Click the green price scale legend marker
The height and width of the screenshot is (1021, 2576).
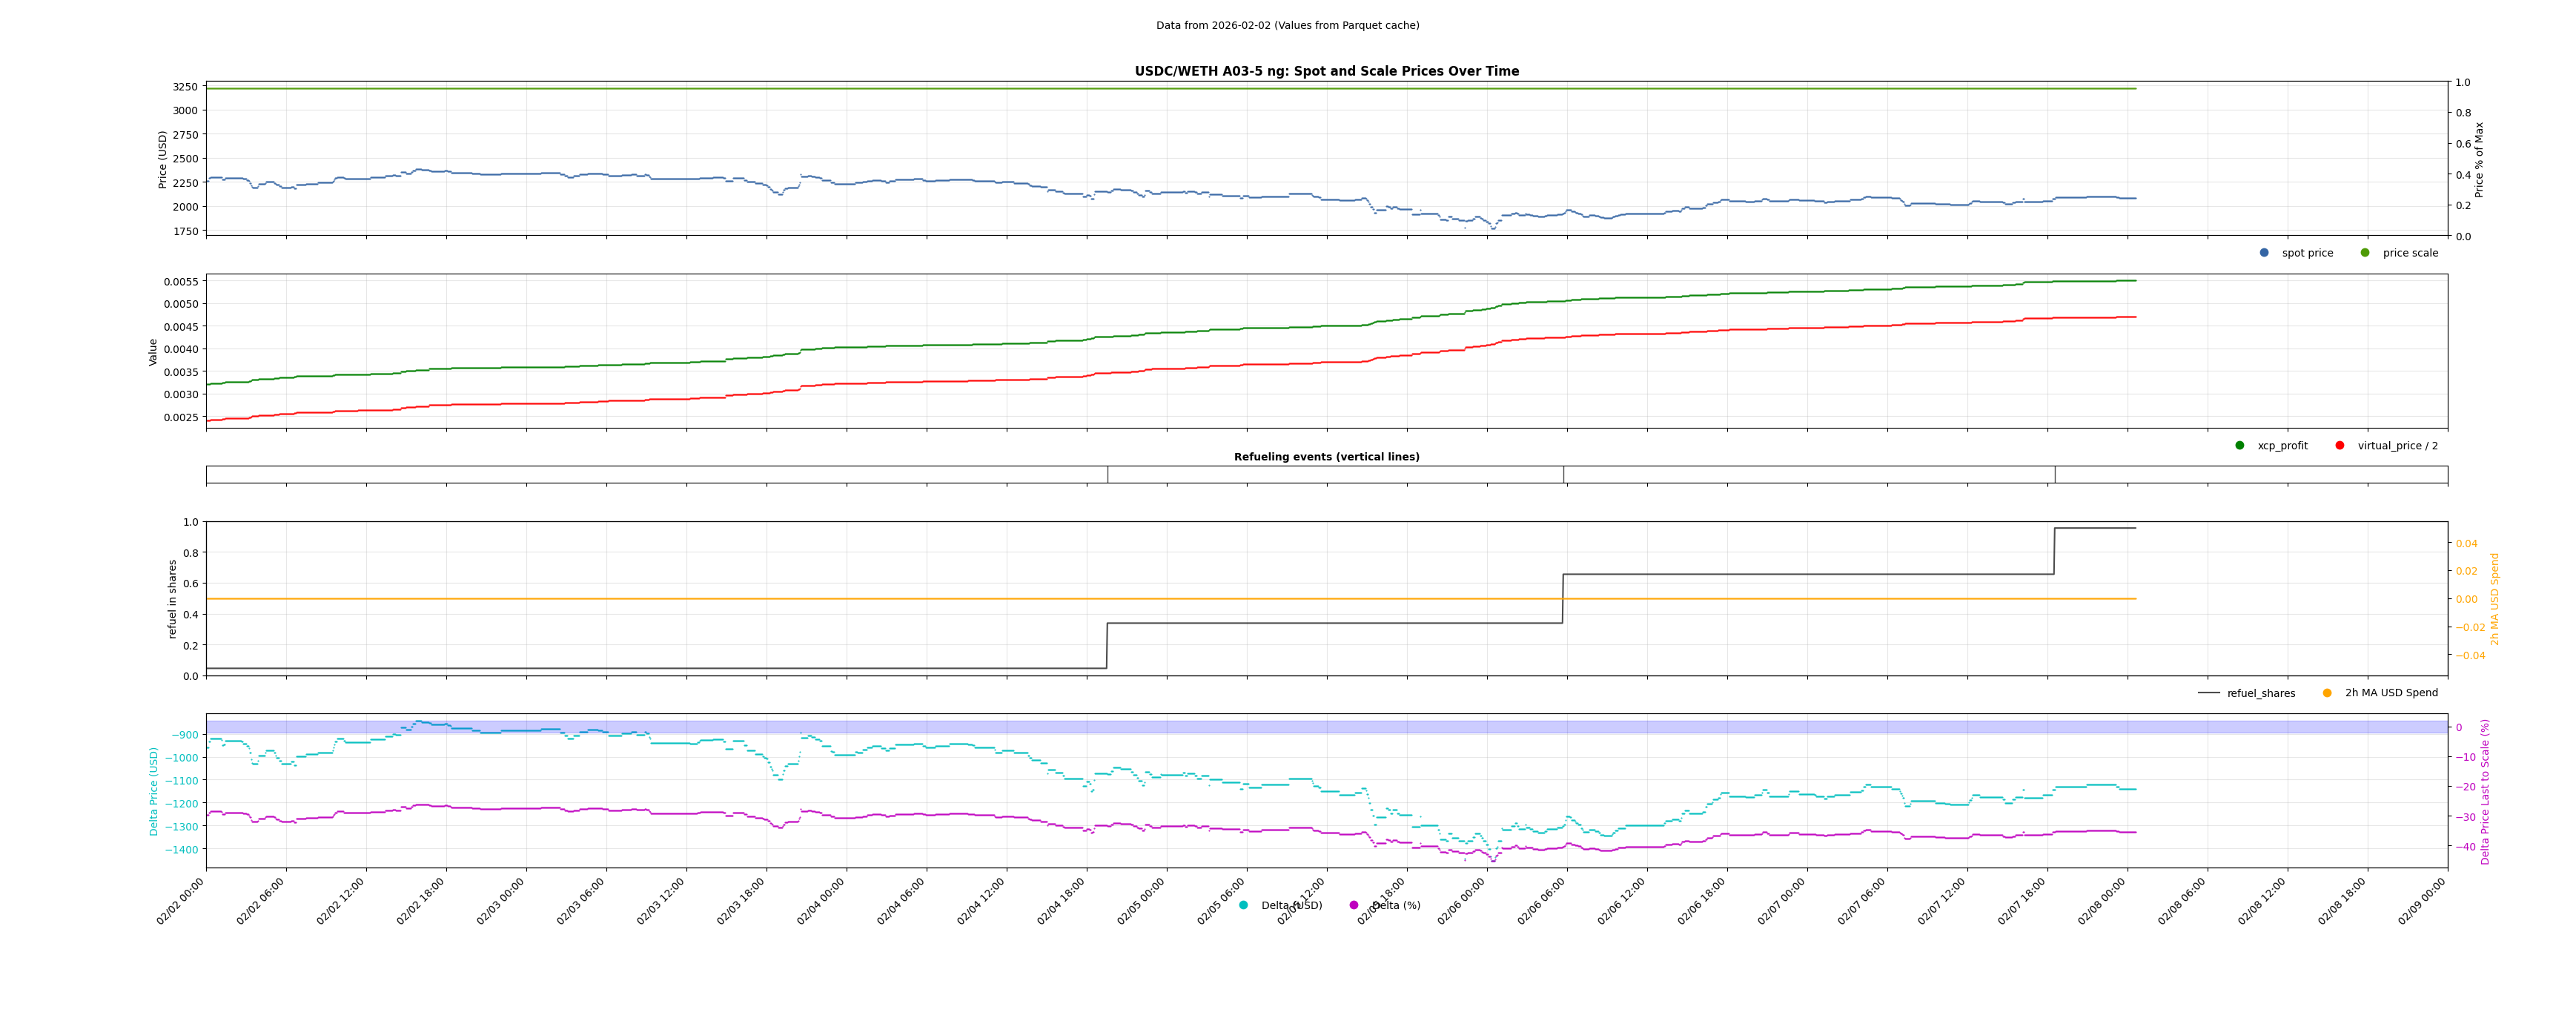(x=2365, y=253)
